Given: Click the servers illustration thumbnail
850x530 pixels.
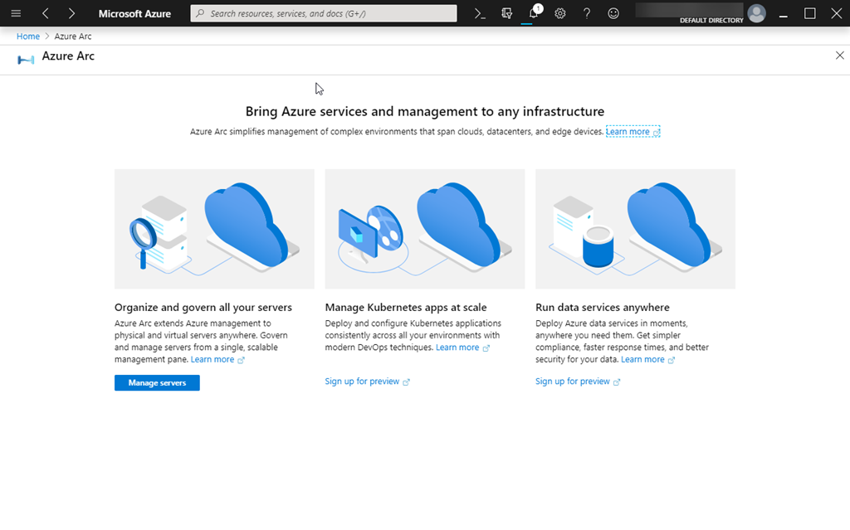Looking at the screenshot, I should tap(214, 229).
